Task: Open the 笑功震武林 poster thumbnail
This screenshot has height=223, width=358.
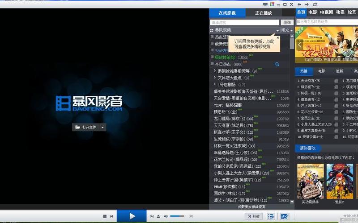Action: click(310, 182)
